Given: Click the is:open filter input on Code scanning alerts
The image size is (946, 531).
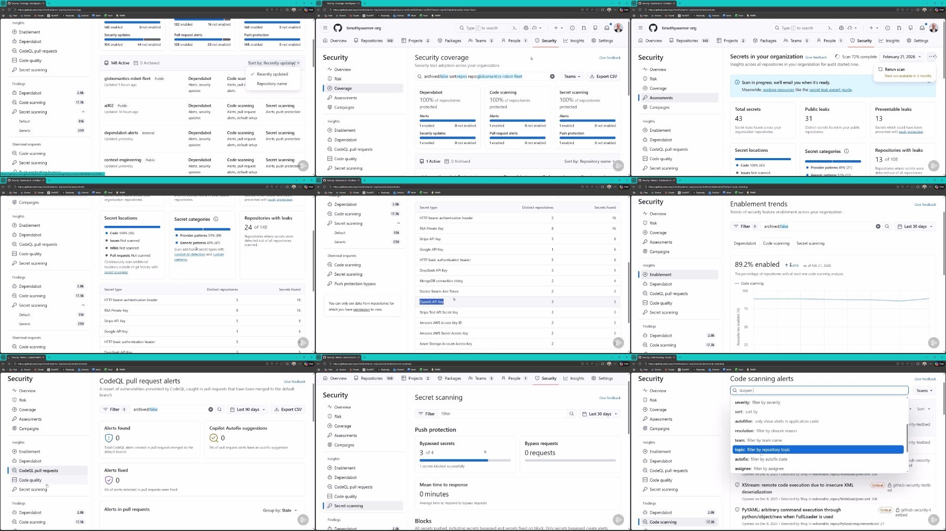Looking at the screenshot, I should tap(819, 390).
